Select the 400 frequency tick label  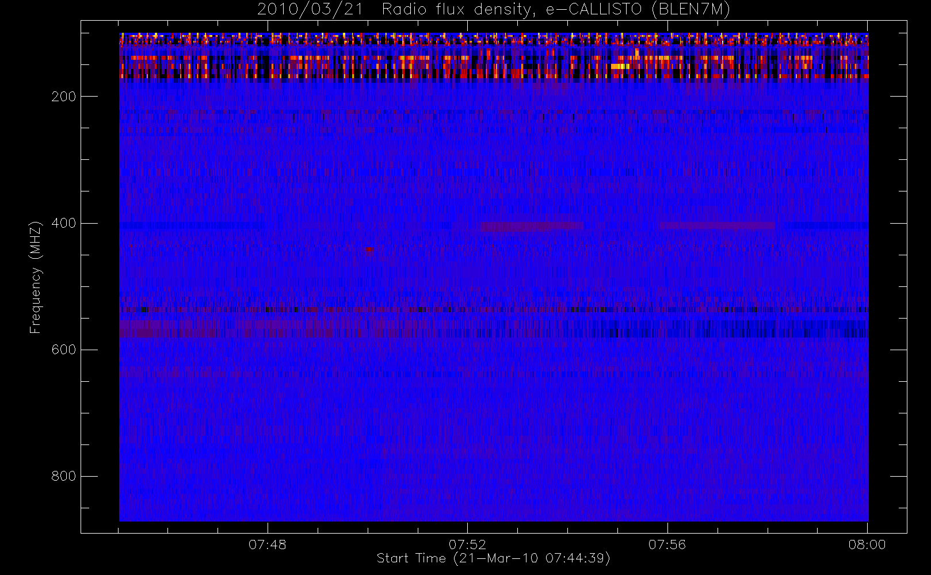pos(64,223)
